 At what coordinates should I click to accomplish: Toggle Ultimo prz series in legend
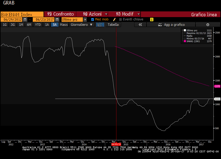pos(185,30)
